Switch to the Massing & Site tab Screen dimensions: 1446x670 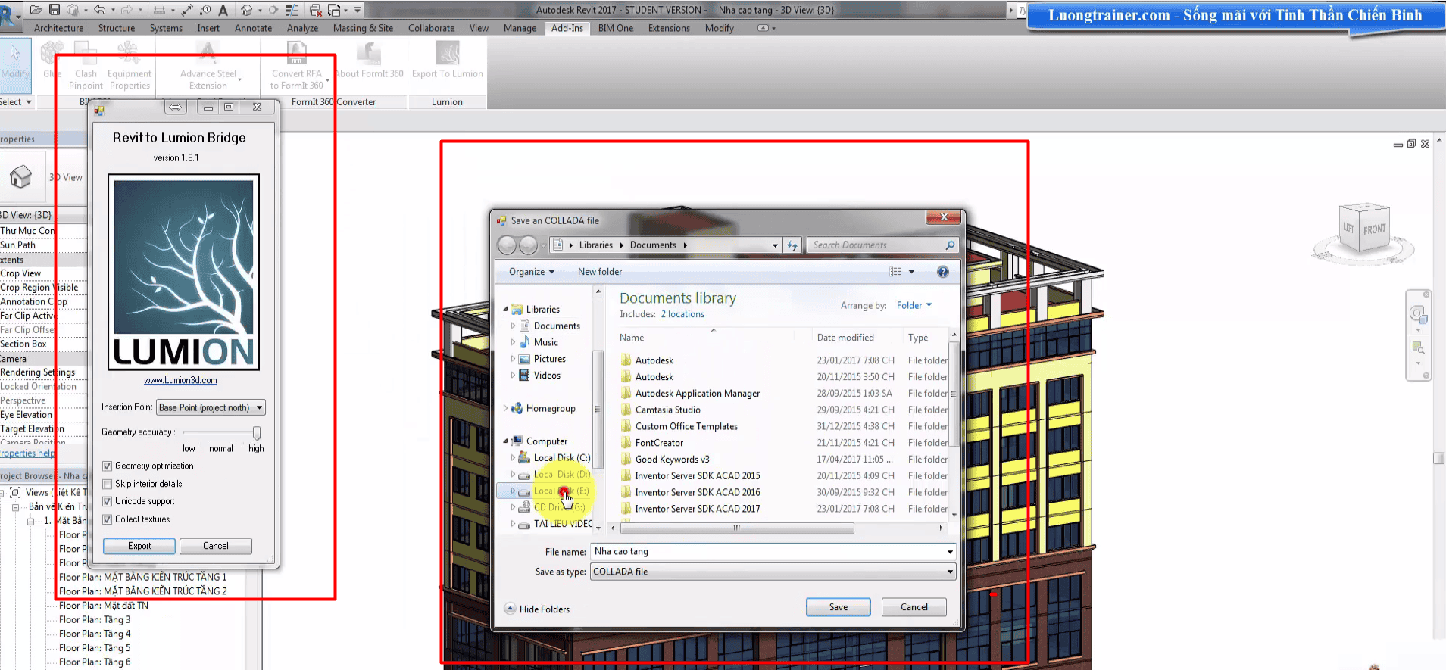pyautogui.click(x=363, y=28)
